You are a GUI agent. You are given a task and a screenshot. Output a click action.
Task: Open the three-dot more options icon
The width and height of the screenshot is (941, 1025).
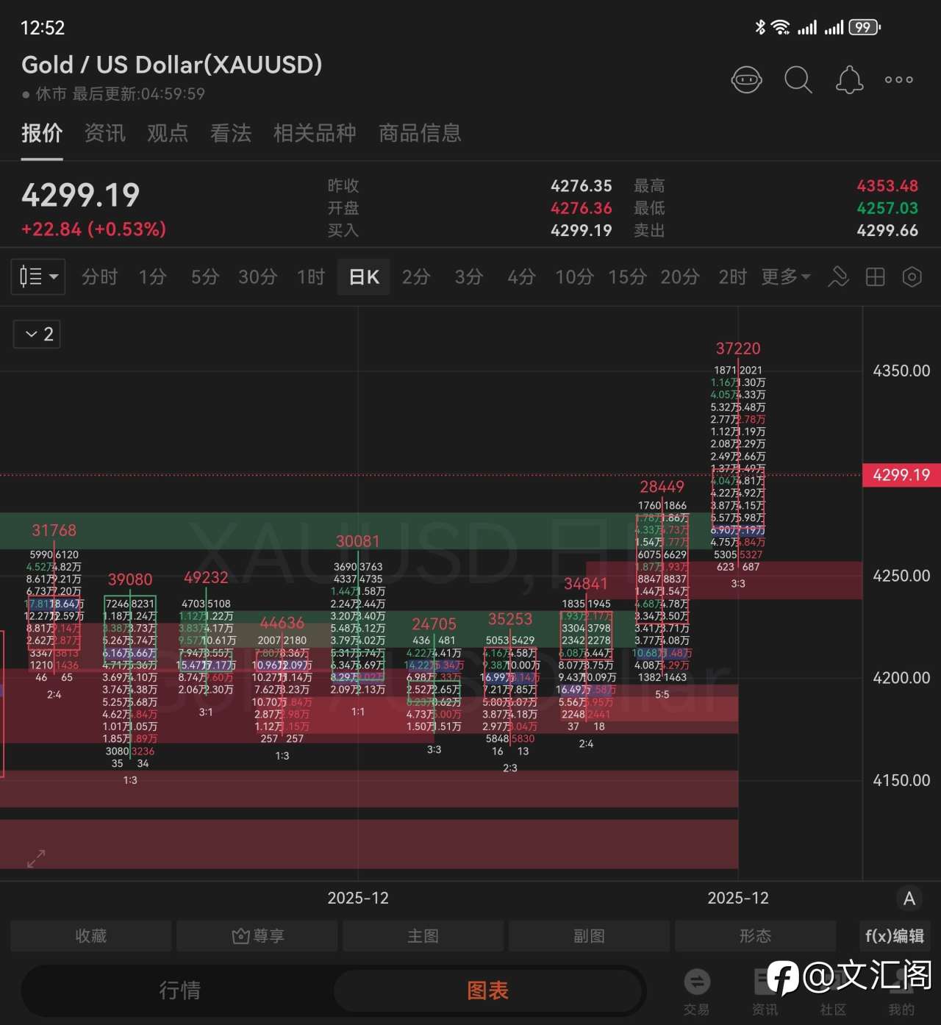[898, 79]
